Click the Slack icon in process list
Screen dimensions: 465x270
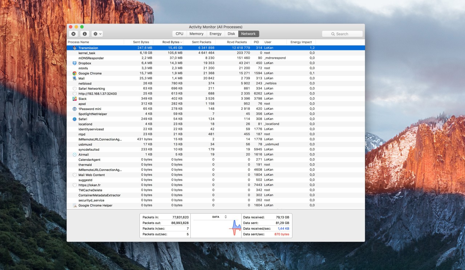coord(74,99)
